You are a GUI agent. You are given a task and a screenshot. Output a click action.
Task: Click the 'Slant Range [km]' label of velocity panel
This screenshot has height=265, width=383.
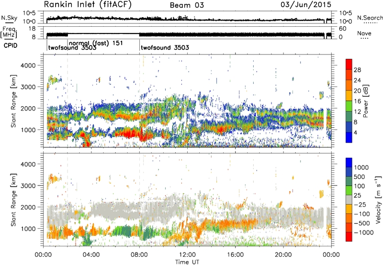tap(13, 199)
